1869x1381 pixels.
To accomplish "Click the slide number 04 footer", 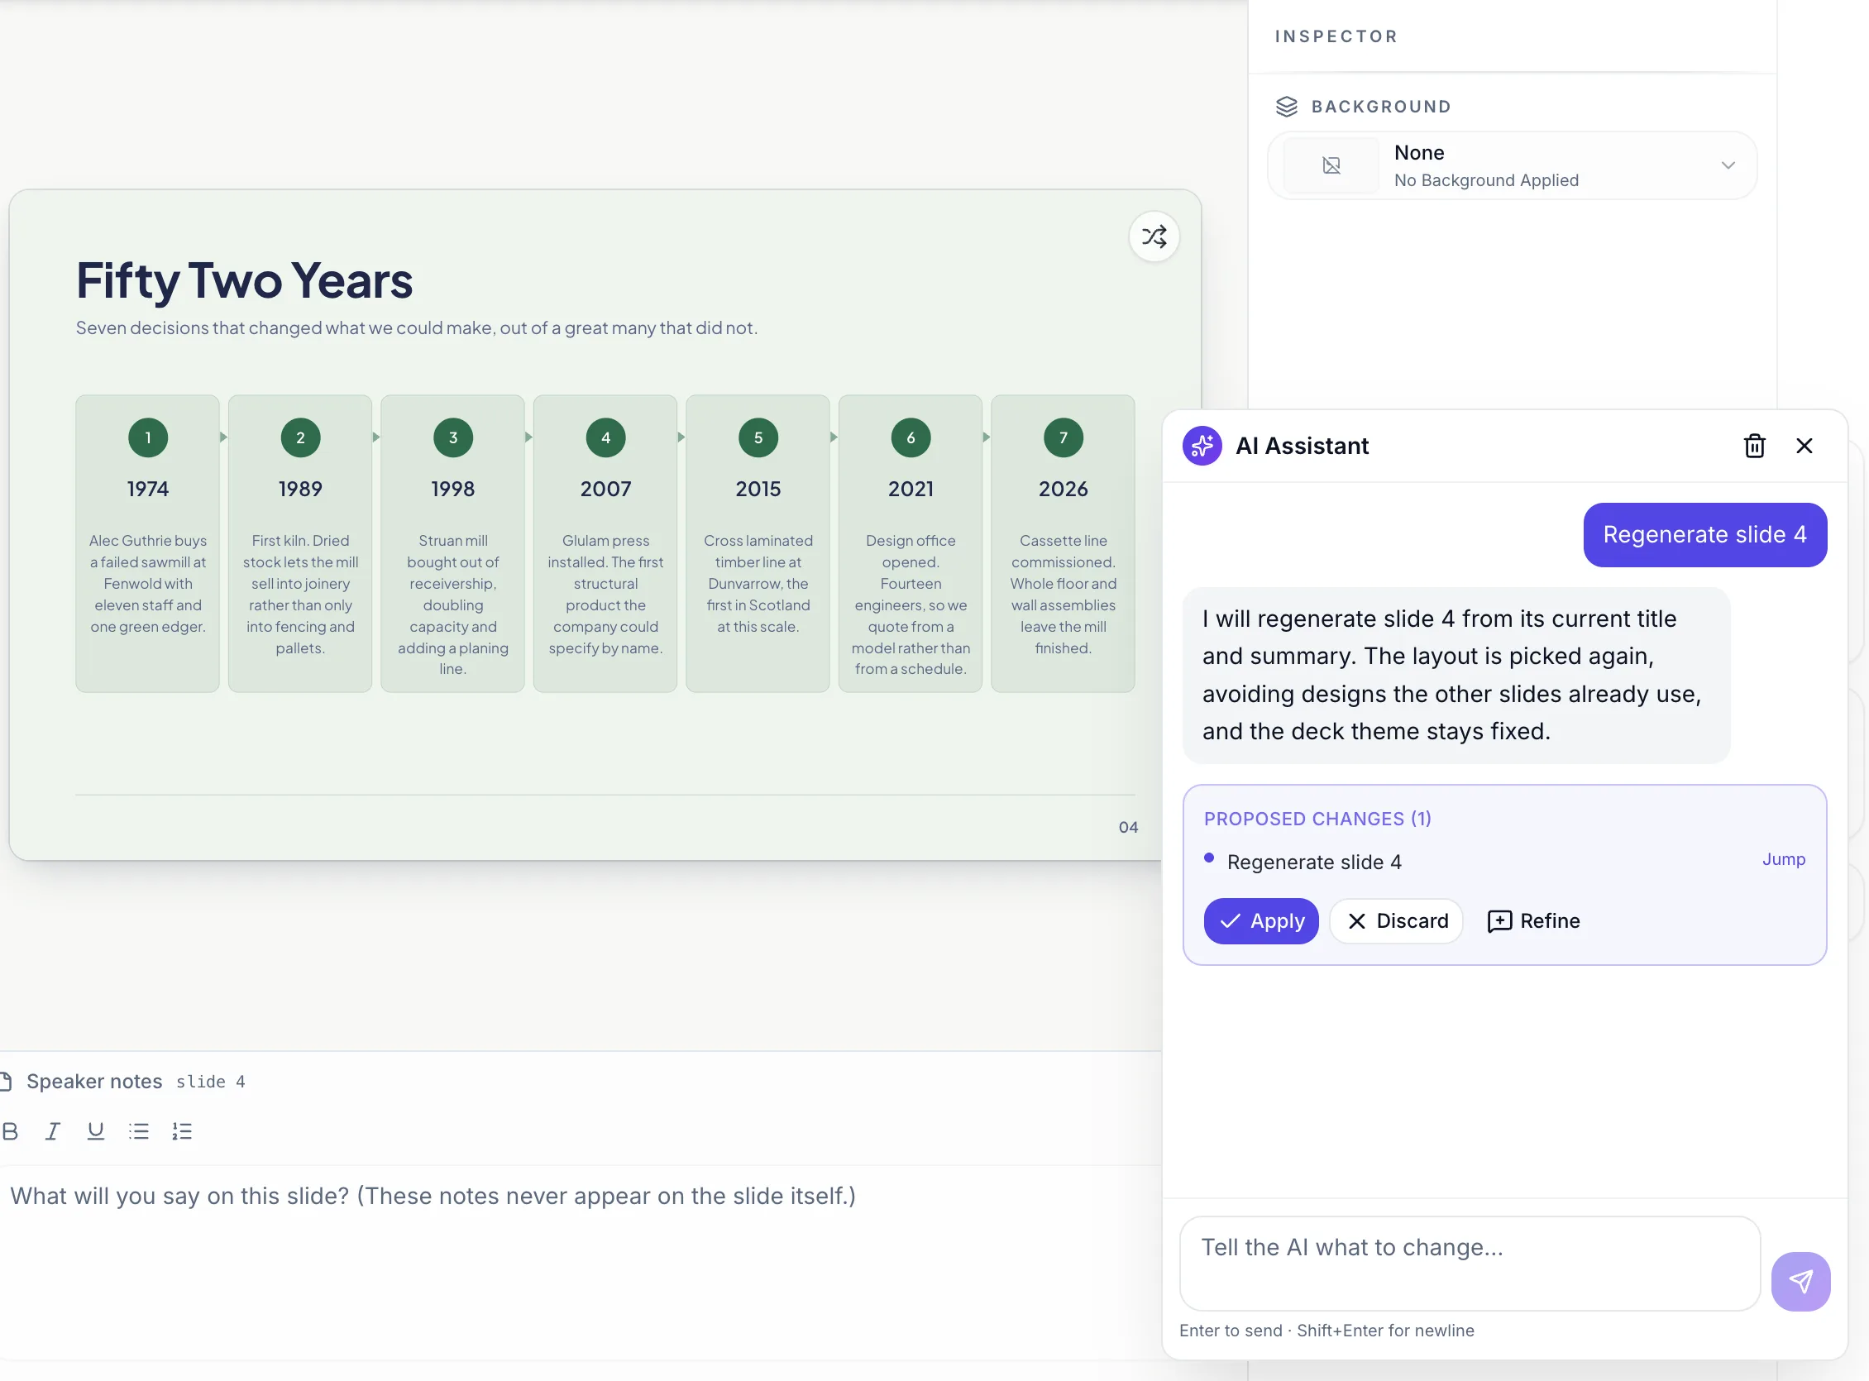I will 1127,827.
